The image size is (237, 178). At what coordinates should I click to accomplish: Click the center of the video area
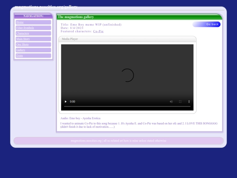127,75
